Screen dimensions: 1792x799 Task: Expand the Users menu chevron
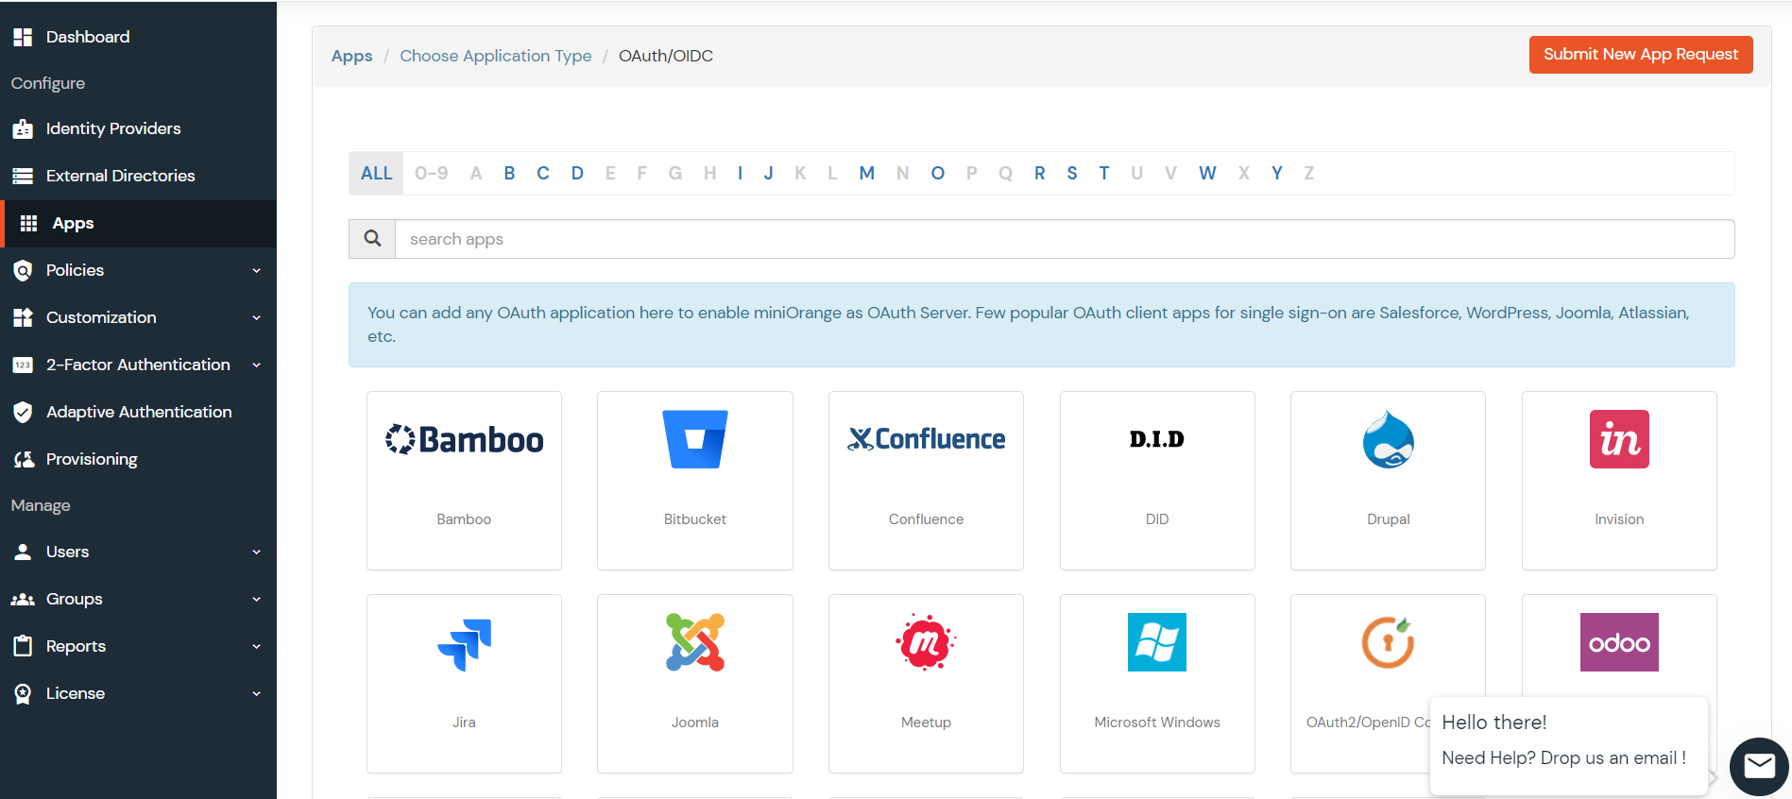[x=256, y=552]
